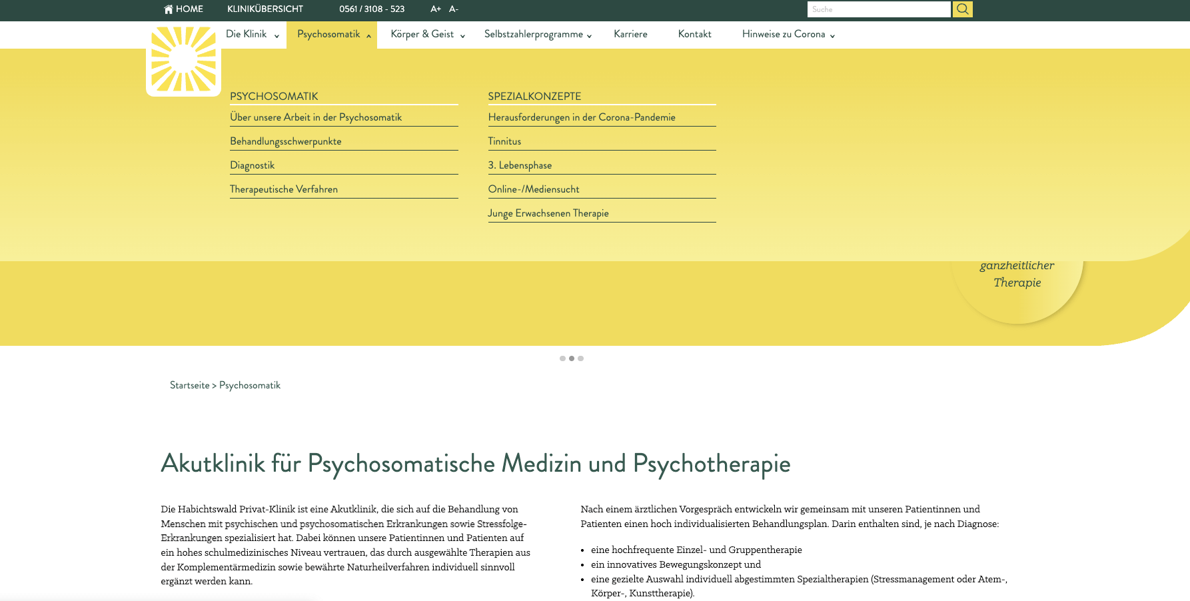This screenshot has height=601, width=1190.
Task: Click the search magnifier button
Action: (962, 9)
